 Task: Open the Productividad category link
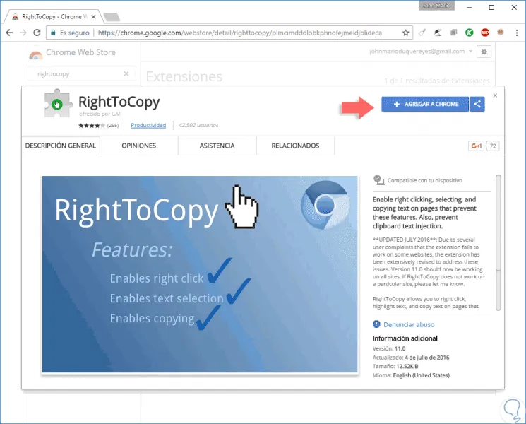[148, 125]
